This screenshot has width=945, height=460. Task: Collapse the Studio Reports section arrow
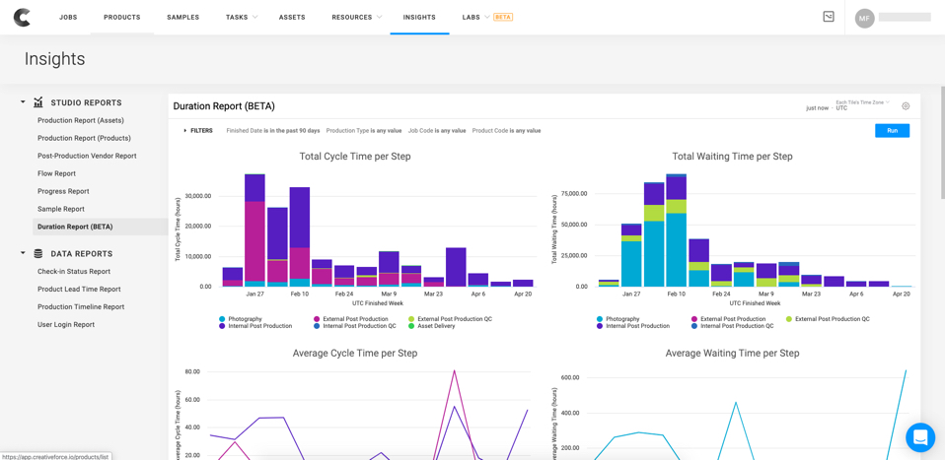pos(23,102)
